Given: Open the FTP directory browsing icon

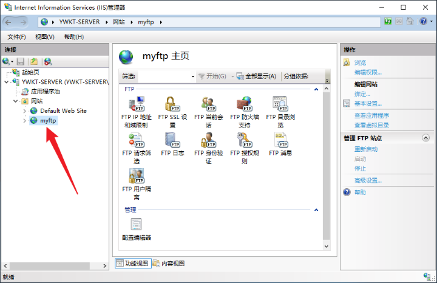Looking at the screenshot, I should 280,112.
